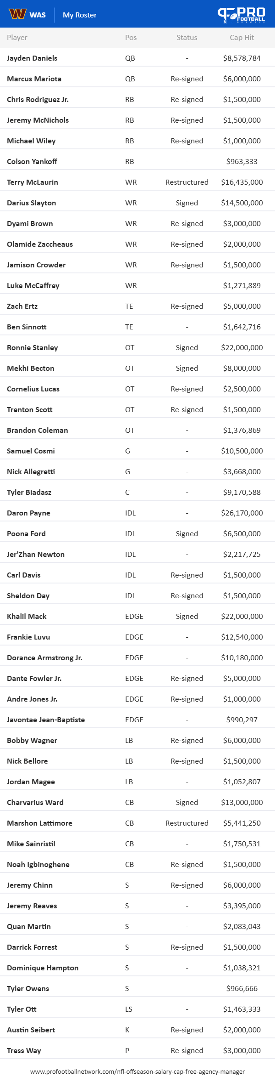Click the Austin Seibert kicker entry
This screenshot has height=1082, width=275.
coord(137,1030)
